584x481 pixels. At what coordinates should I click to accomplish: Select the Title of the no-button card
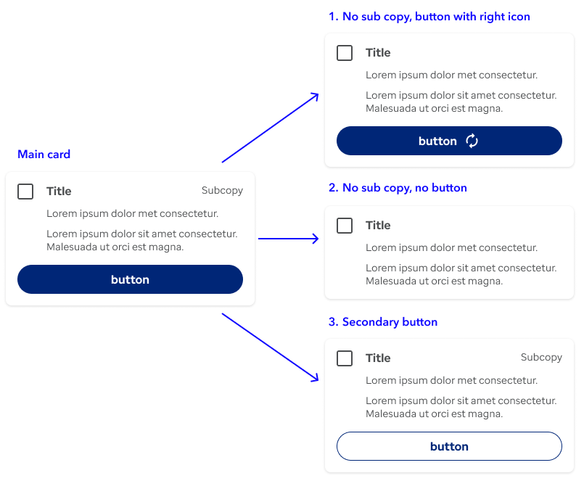(x=378, y=226)
